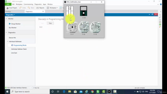Open the Window menu
Viewport: 167px width, 94px height.
(50, 4)
